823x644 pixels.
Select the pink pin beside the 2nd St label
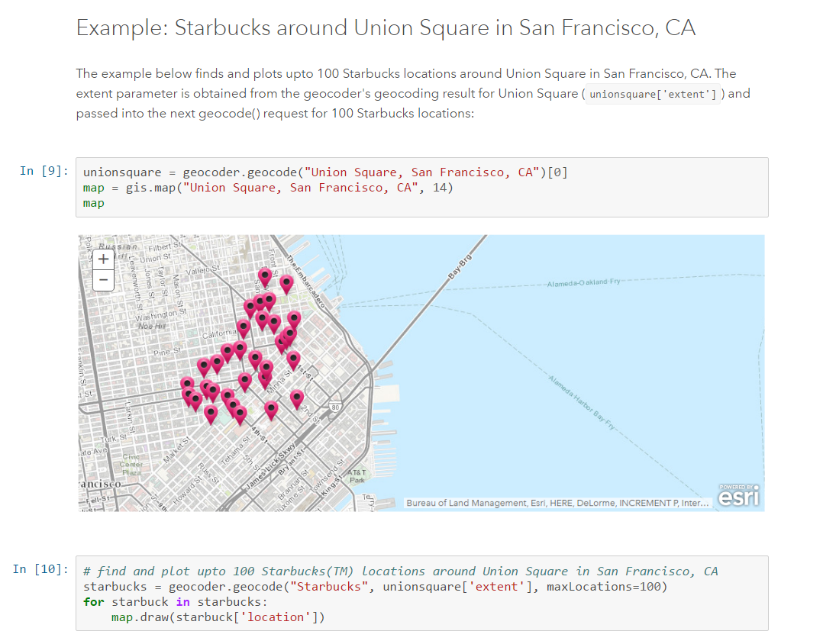pyautogui.click(x=297, y=398)
